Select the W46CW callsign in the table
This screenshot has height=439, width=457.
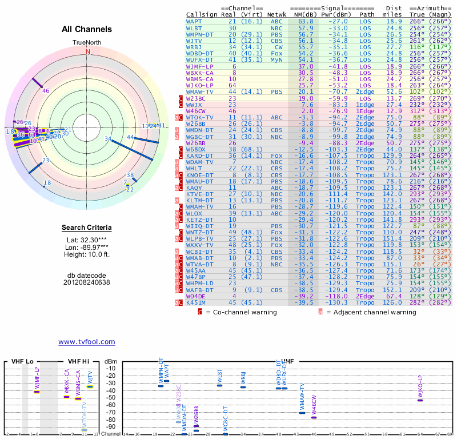[x=196, y=111]
